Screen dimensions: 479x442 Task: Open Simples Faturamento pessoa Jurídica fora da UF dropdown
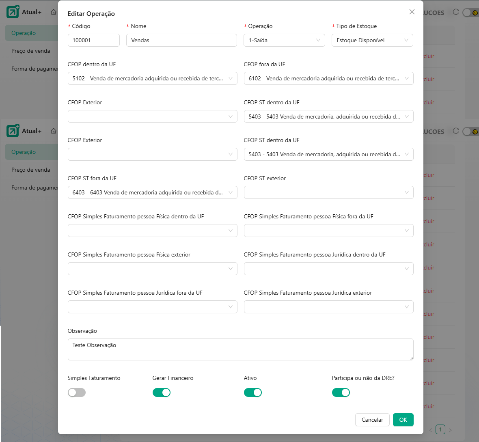coord(153,307)
